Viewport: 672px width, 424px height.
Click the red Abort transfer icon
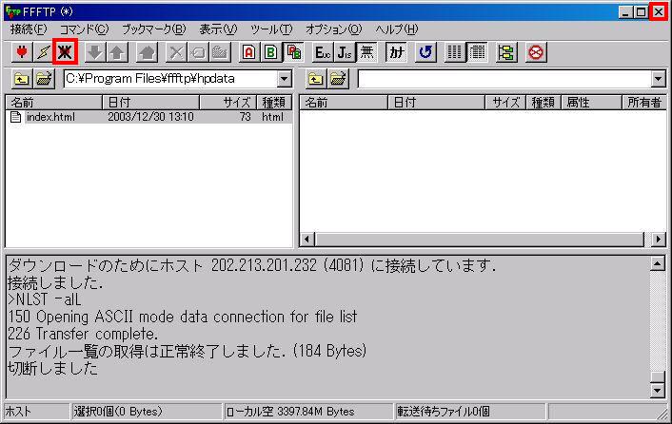click(x=536, y=52)
